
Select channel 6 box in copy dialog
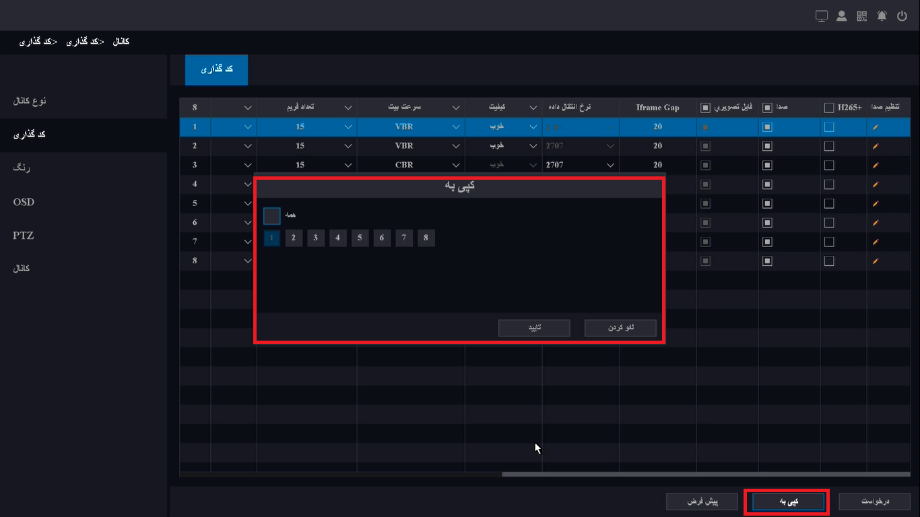tap(382, 238)
